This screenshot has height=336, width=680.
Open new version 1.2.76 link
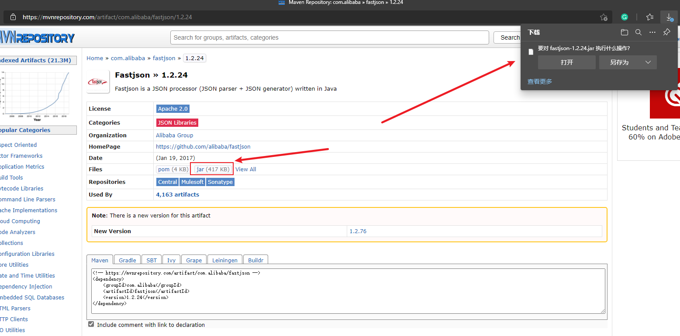coord(358,231)
